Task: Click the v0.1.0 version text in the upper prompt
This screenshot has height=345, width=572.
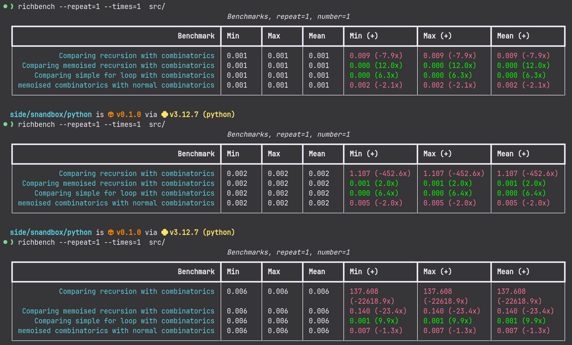Action: [129, 115]
